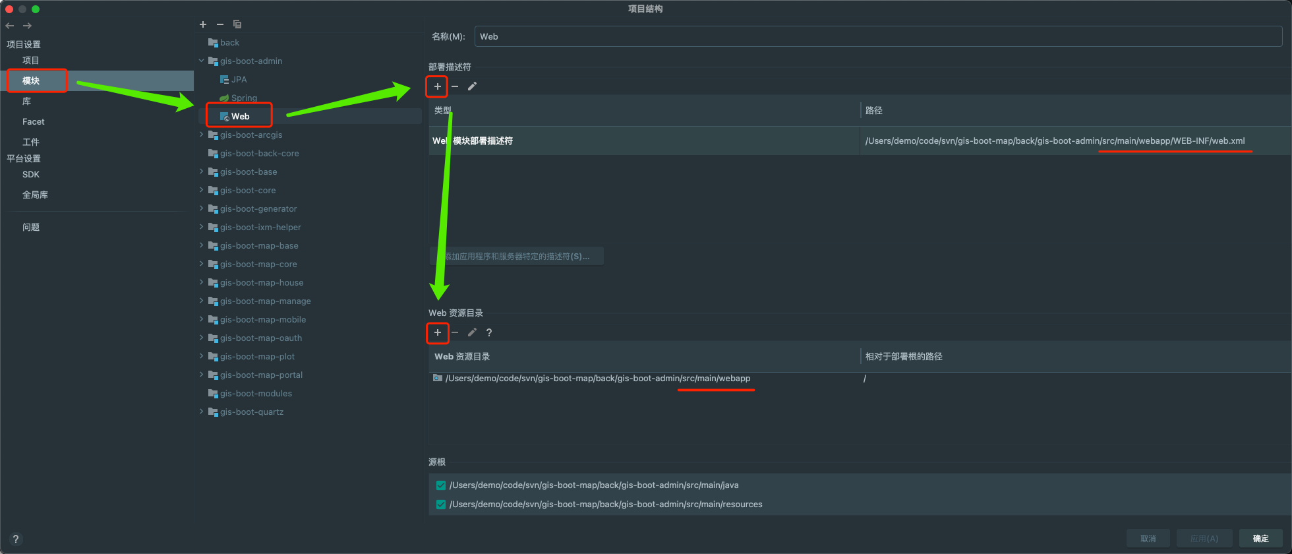Click the facet name input field
1292x554 pixels.
877,37
